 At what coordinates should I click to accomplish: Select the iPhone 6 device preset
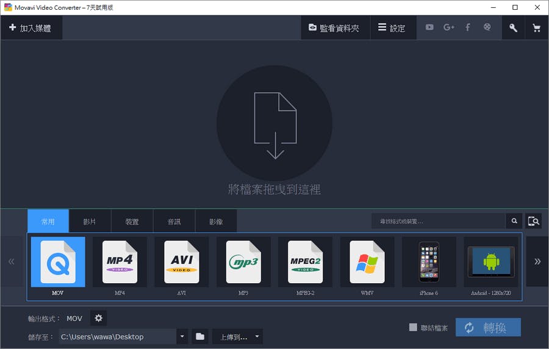tap(429, 262)
